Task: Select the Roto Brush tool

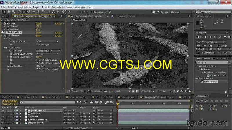Action: click(x=64, y=12)
